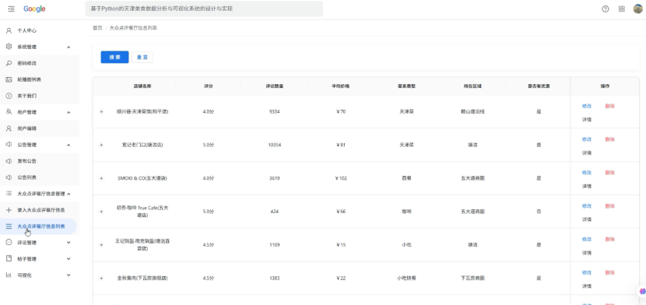Viewport: 646px width, 305px height.
Task: Click the 用户管理 people icon
Action: point(9,112)
